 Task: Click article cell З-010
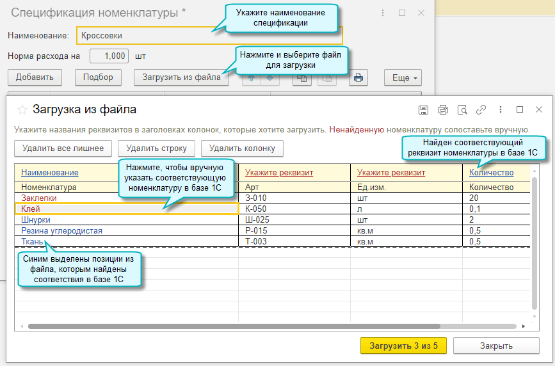pyautogui.click(x=294, y=198)
